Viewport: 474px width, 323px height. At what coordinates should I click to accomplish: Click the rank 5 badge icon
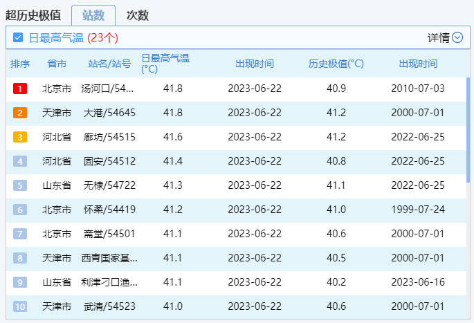(x=20, y=185)
